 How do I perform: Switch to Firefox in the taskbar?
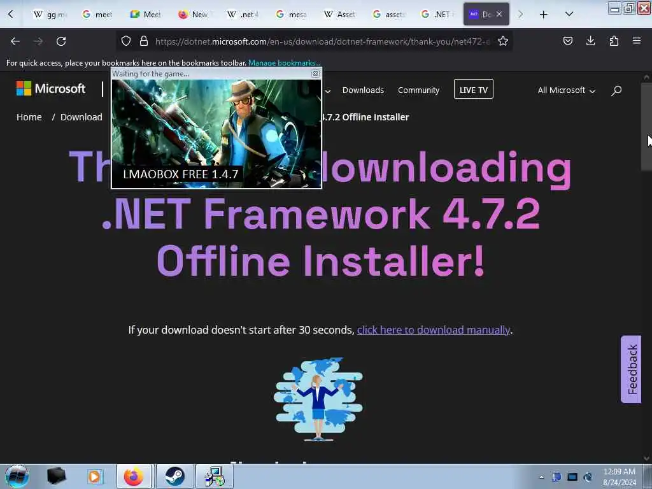coord(134,476)
